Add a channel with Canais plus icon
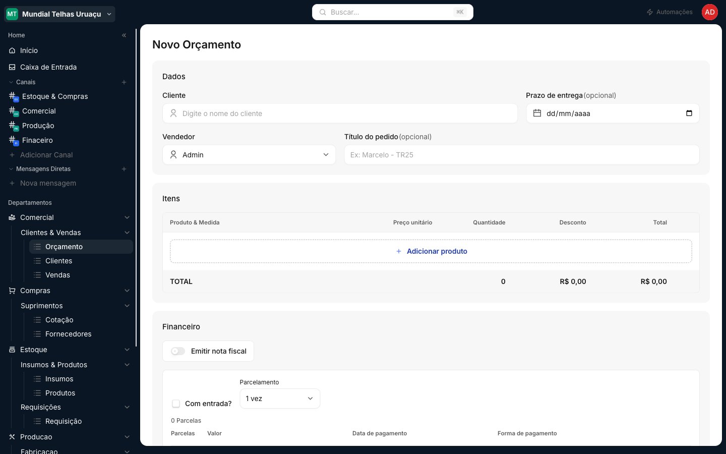 pos(124,82)
